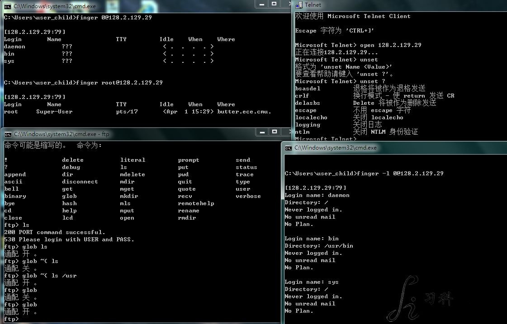Click 'escape' option in Telnet unset help
Screen dimensions: 507x324
click(306, 110)
